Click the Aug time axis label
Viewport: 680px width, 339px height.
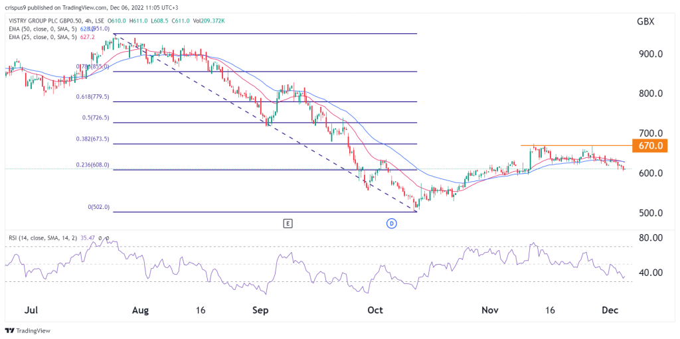(x=141, y=311)
